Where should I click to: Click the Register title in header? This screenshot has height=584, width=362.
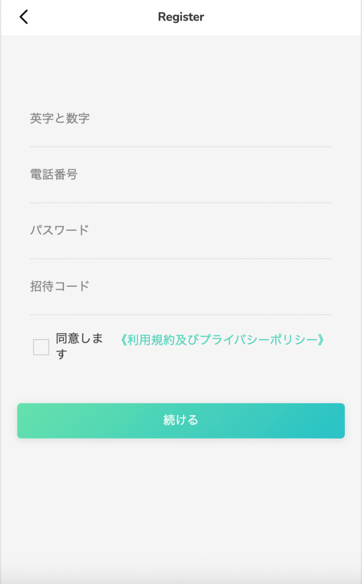click(181, 17)
